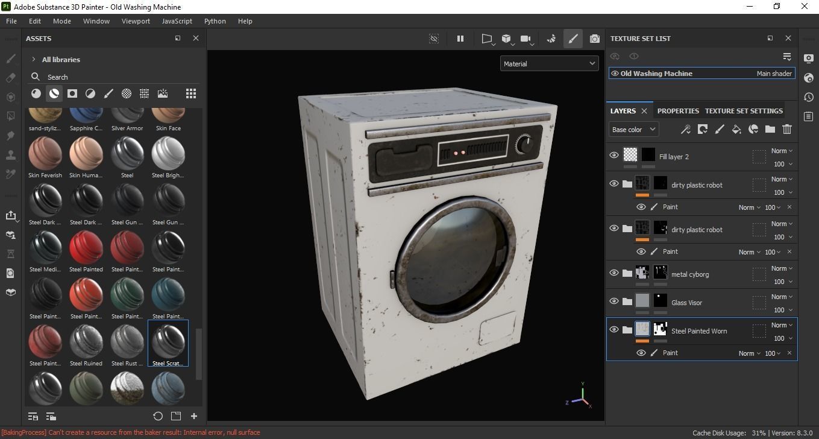Filter assets by Brushes icon
819x439 pixels.
(x=108, y=93)
